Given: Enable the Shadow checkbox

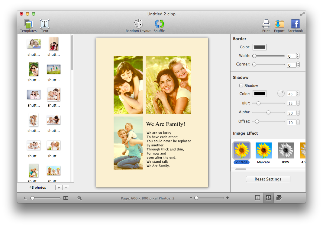Looking at the screenshot, I should [241, 85].
